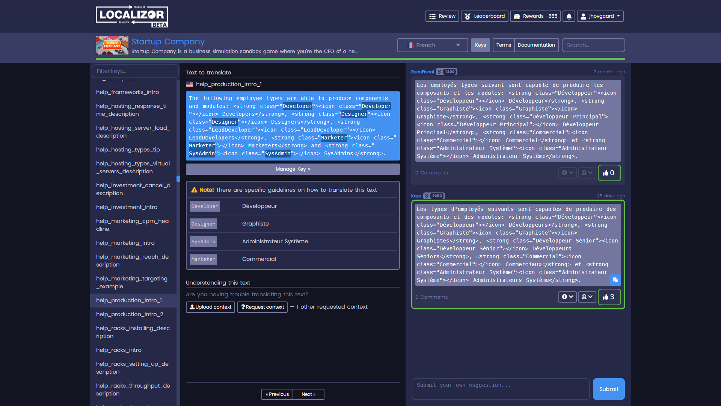Click the Developer term tag
The image size is (721, 406).
205,206
